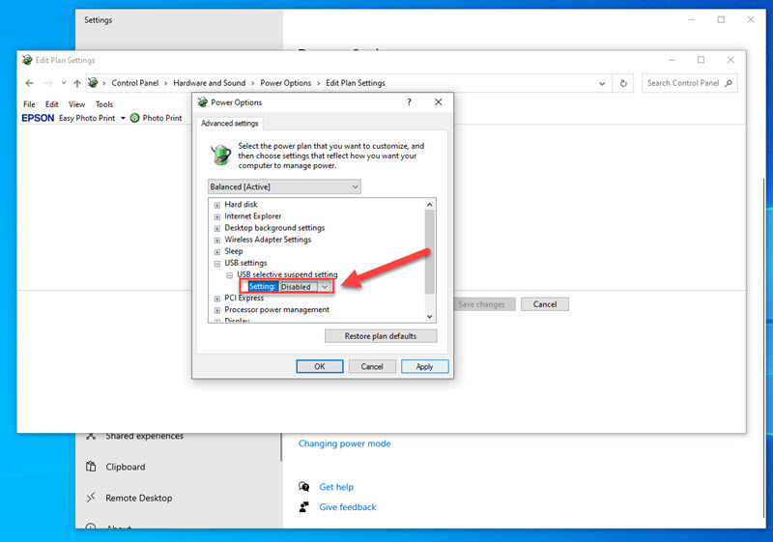Open the View menu
Screen dimensions: 773x542
pyautogui.click(x=76, y=104)
